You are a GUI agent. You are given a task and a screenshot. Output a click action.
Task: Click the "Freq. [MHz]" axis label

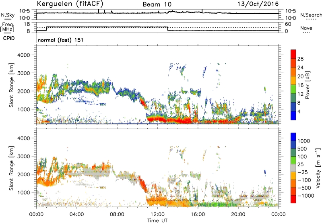[x=7, y=27]
